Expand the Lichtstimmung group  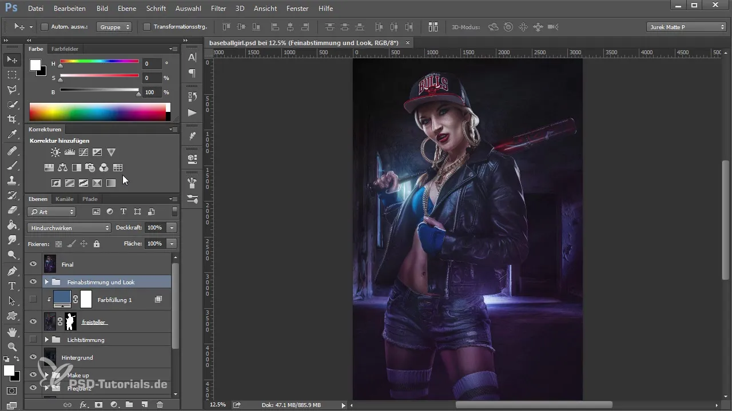(47, 340)
